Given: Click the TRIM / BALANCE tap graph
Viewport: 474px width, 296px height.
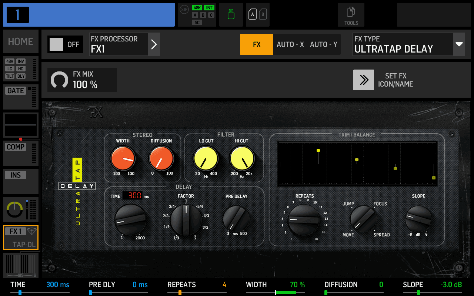Looking at the screenshot, I should pyautogui.click(x=358, y=163).
